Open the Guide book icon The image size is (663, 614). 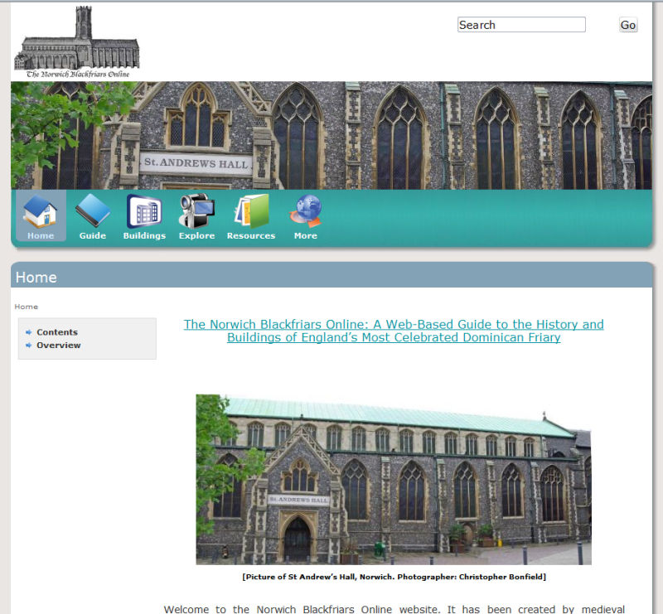[x=92, y=211]
